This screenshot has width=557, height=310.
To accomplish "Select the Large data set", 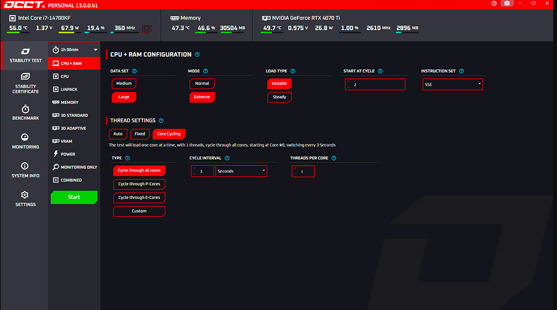I will click(124, 97).
